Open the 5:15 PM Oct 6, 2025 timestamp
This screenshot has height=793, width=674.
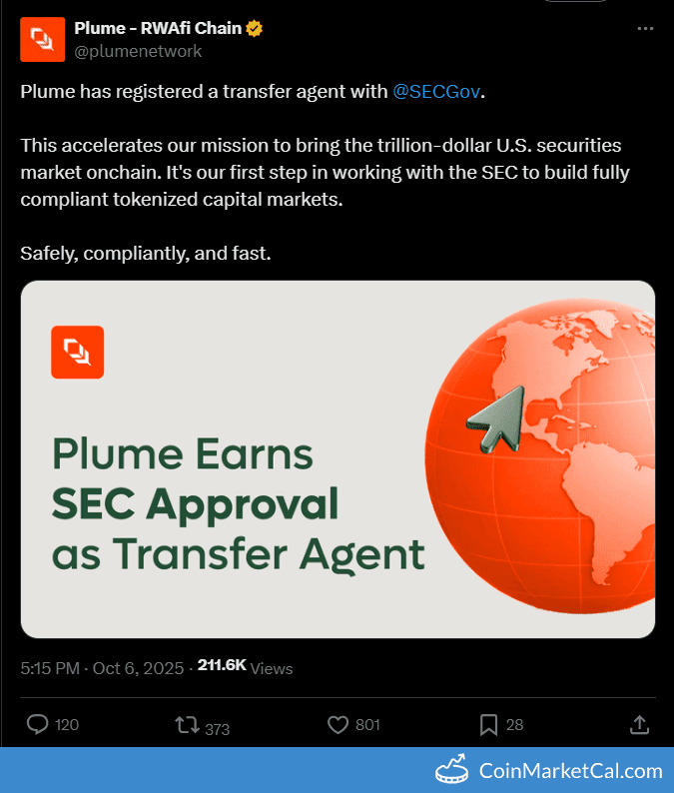coord(102,667)
